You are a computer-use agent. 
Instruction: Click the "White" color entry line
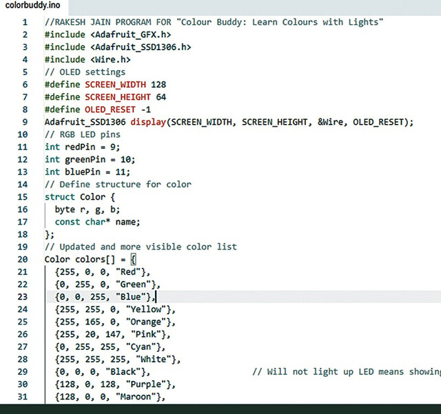pyautogui.click(x=118, y=359)
